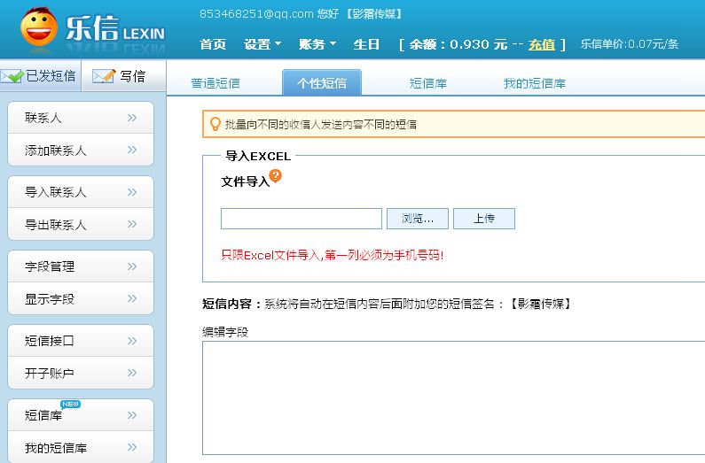This screenshot has height=463, width=705.
Task: Expand the 设置 dropdown menu
Action: [x=262, y=44]
